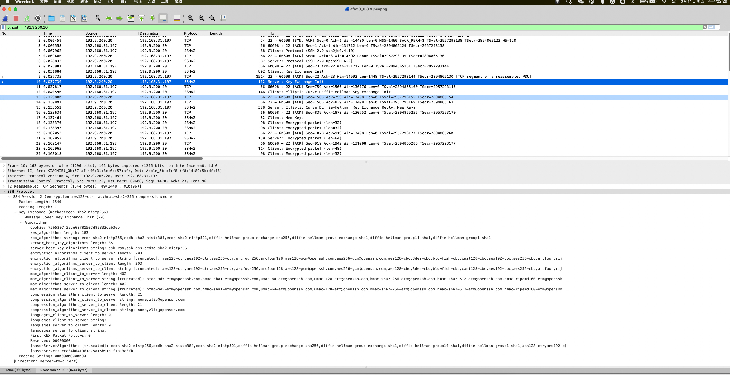This screenshot has width=730, height=375.
Task: Start a new capture with the shark fin icon
Action: 6,18
